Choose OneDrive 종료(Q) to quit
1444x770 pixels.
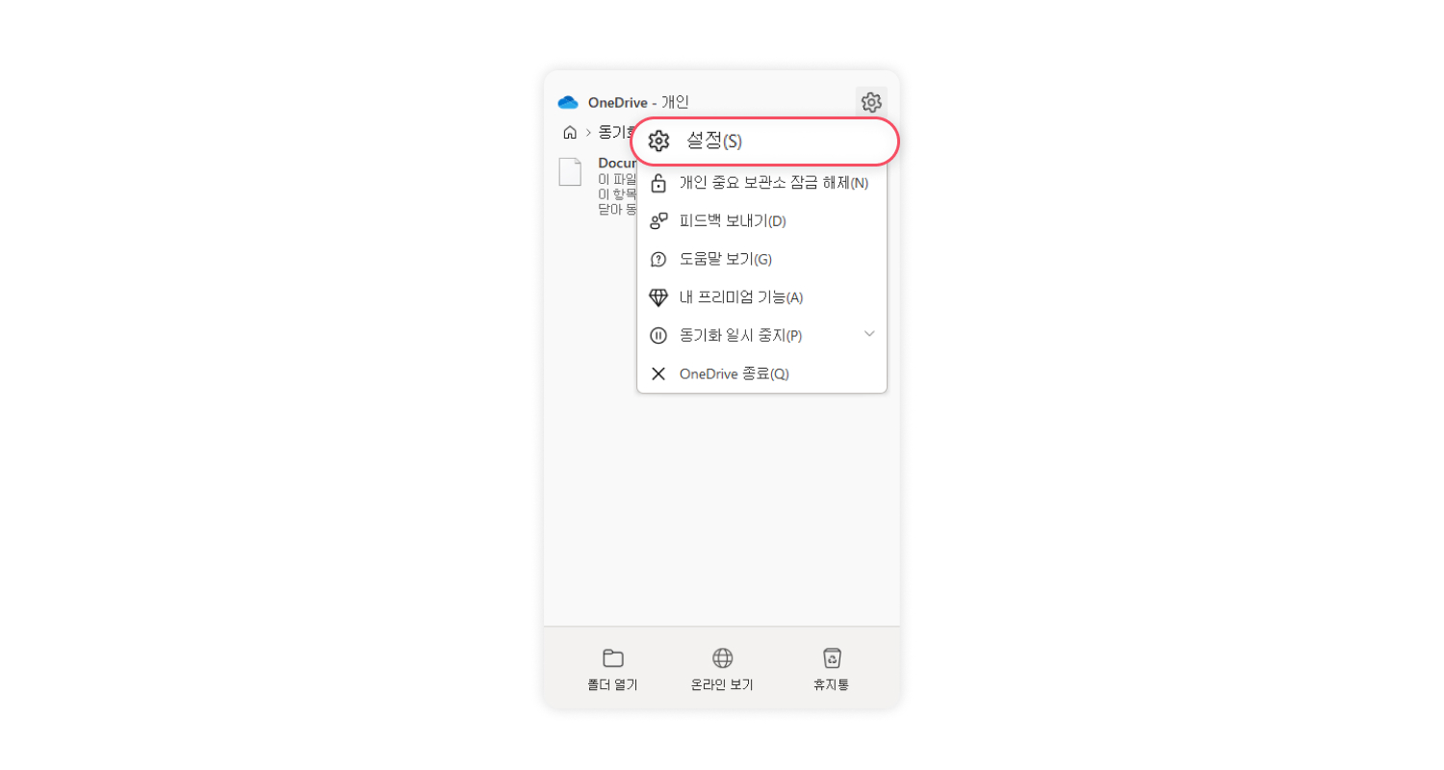(761, 373)
